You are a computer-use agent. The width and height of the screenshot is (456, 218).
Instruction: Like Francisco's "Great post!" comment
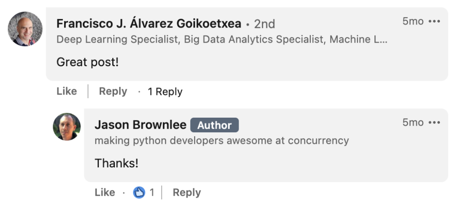[67, 91]
